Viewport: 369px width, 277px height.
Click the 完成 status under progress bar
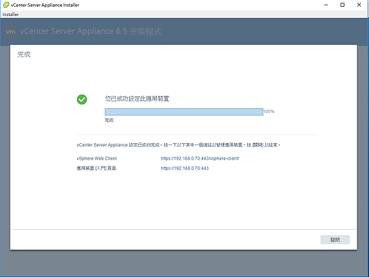pos(109,120)
